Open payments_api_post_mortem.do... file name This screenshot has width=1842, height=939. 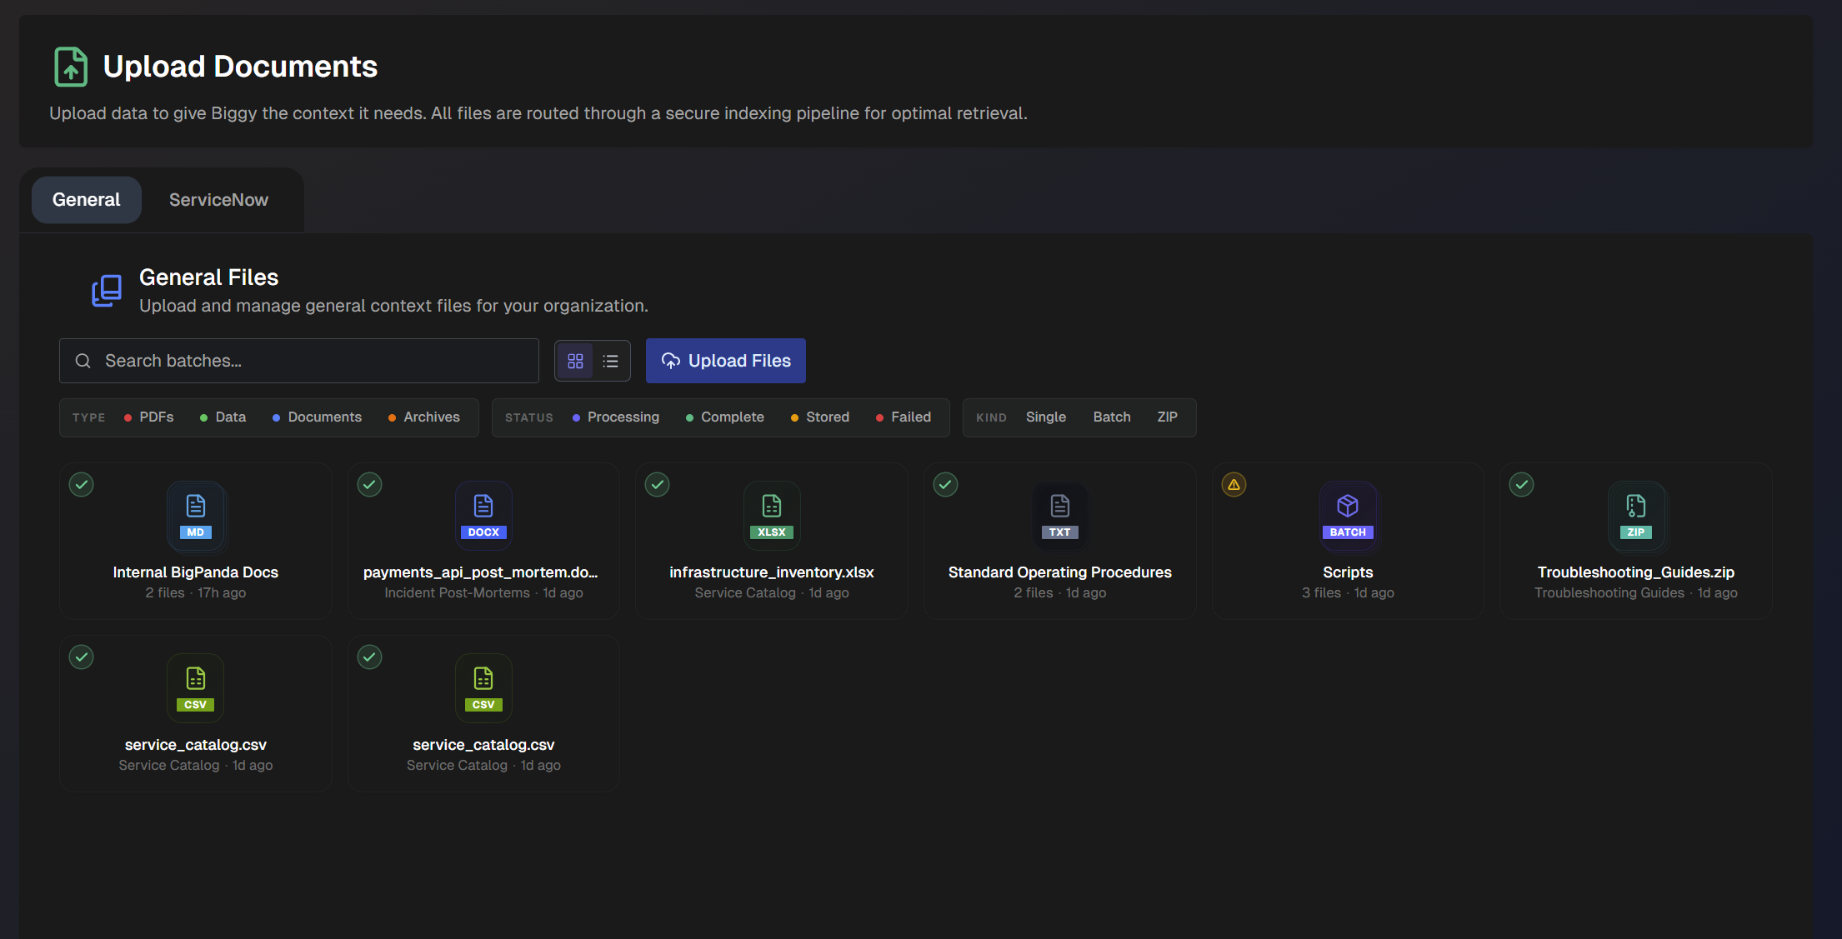[481, 572]
